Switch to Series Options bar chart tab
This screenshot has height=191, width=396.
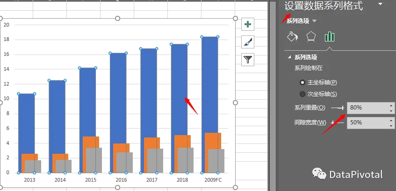click(330, 36)
